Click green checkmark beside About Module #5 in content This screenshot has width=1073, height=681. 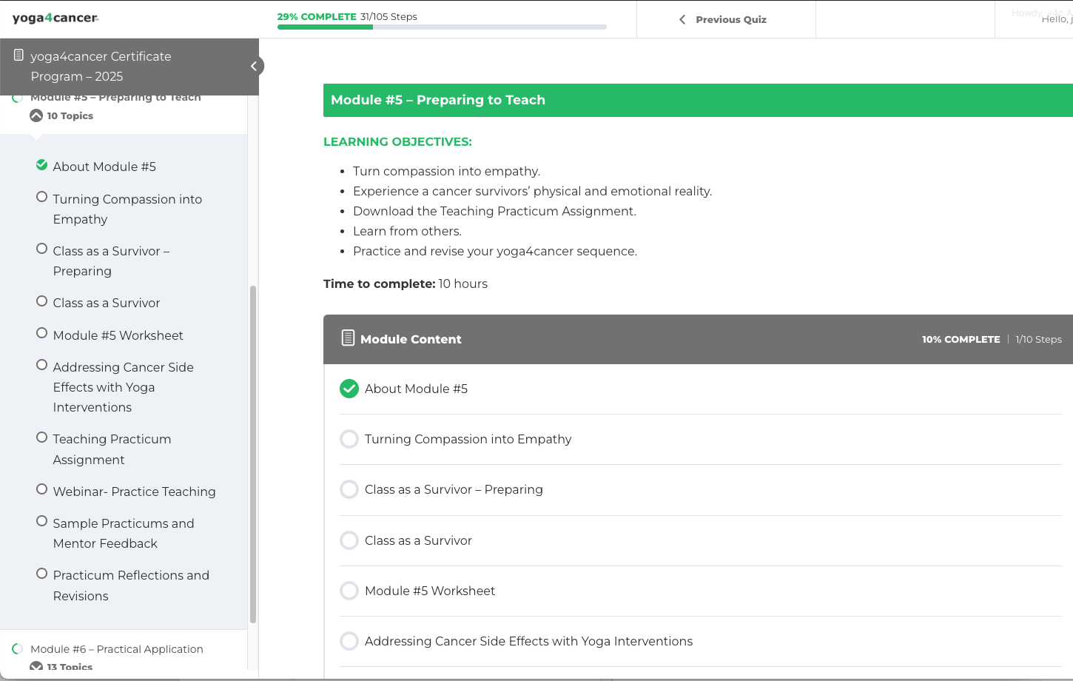[x=349, y=389]
